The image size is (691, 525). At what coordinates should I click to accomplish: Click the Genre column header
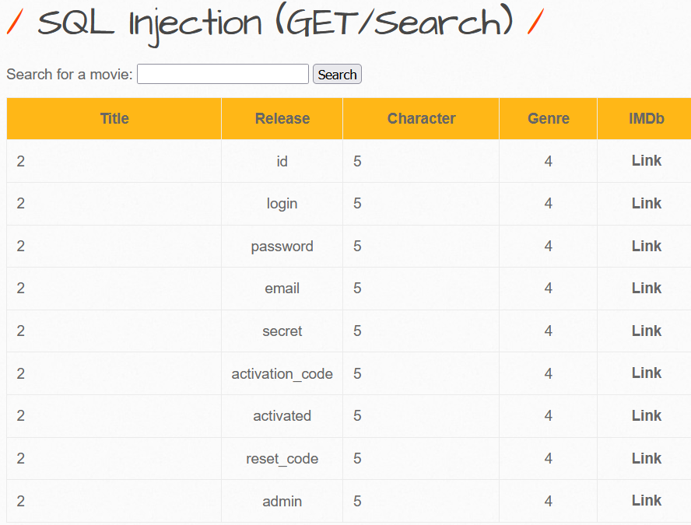548,119
